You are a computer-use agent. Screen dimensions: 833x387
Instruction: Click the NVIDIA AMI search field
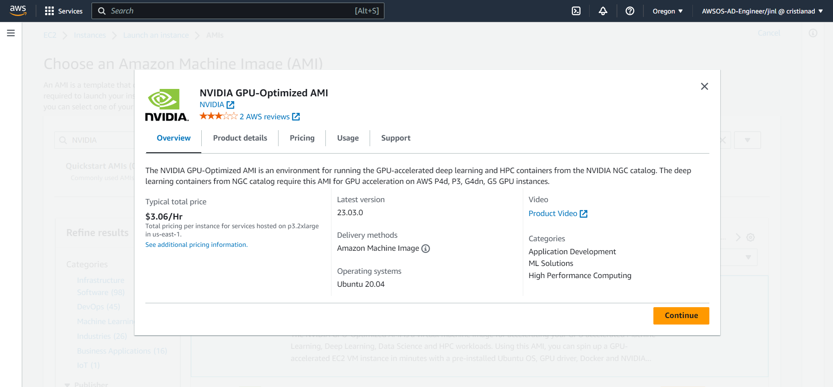(95, 140)
